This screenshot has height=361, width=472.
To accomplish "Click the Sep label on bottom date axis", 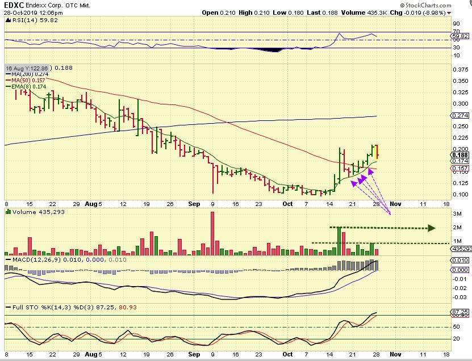I will point(194,354).
